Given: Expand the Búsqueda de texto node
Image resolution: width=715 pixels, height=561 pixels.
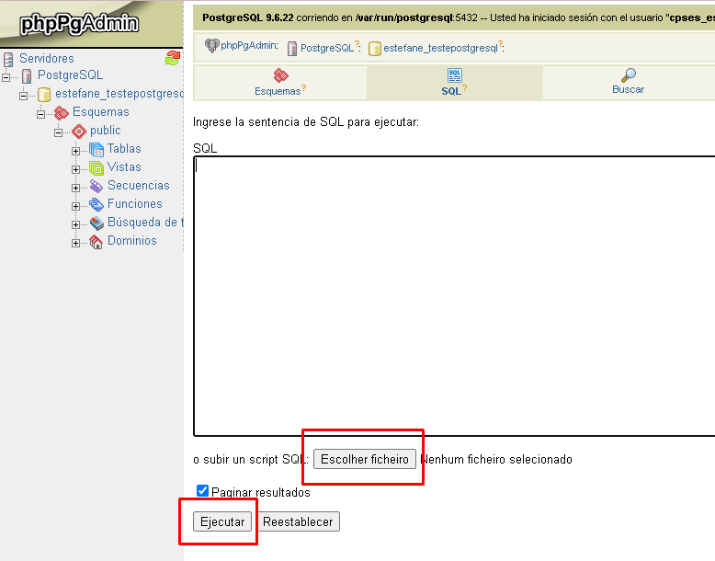Looking at the screenshot, I should click(75, 224).
